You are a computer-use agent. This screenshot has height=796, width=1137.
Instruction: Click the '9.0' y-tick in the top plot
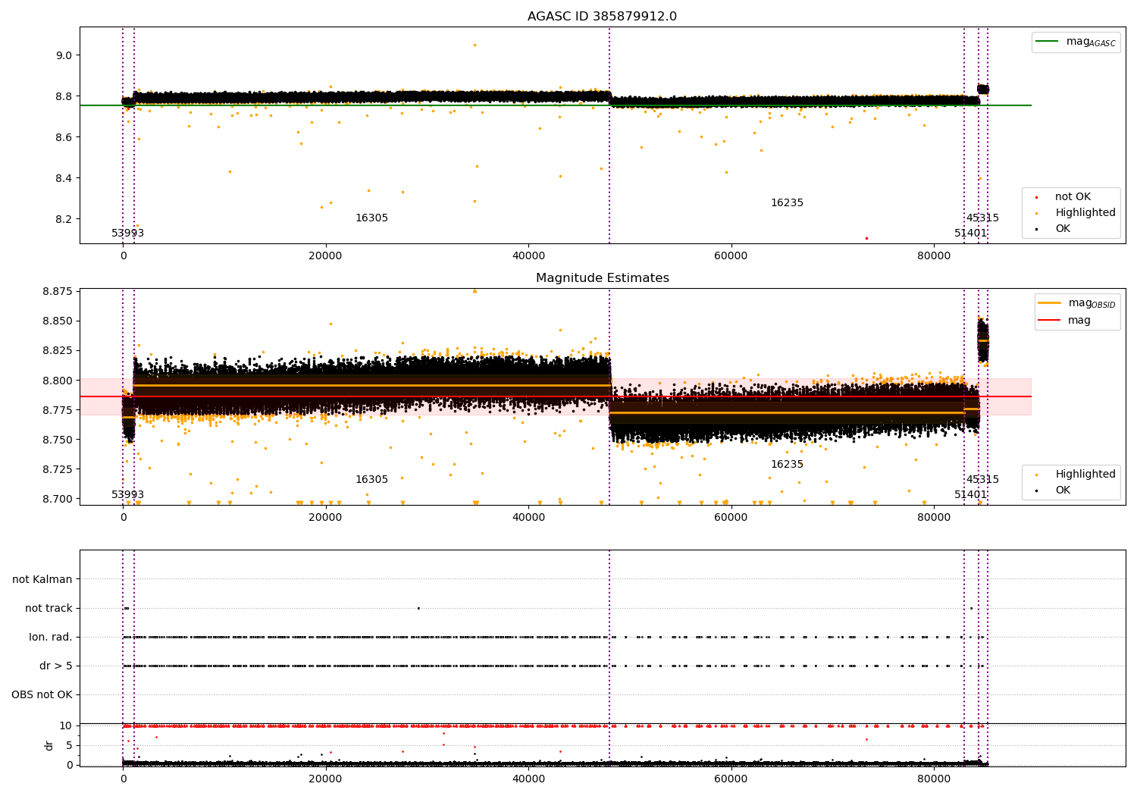[x=64, y=55]
